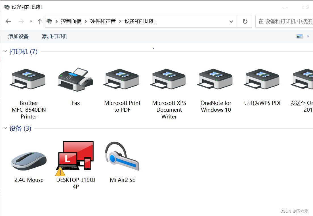Click the warning triangle on DESKTOP-J19UJ4P

tap(60, 172)
